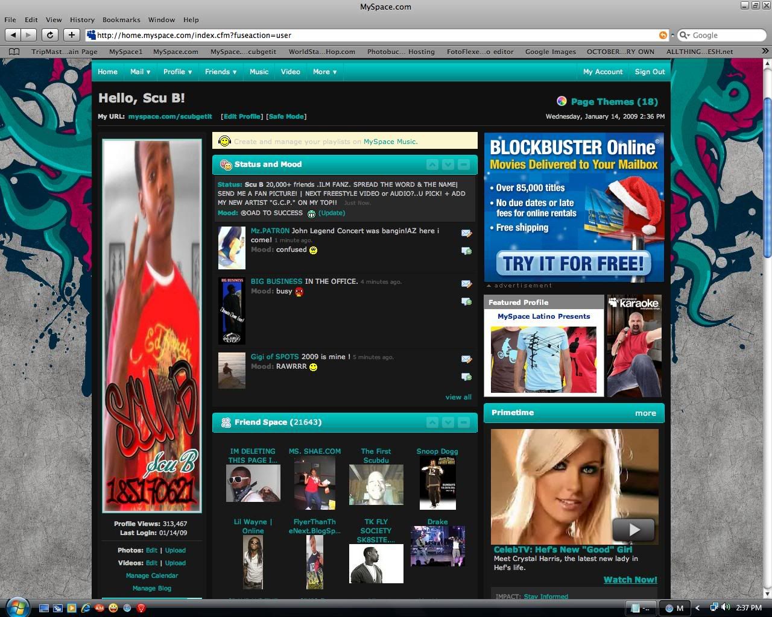Click the Home tab in MySpace navigation

(108, 72)
